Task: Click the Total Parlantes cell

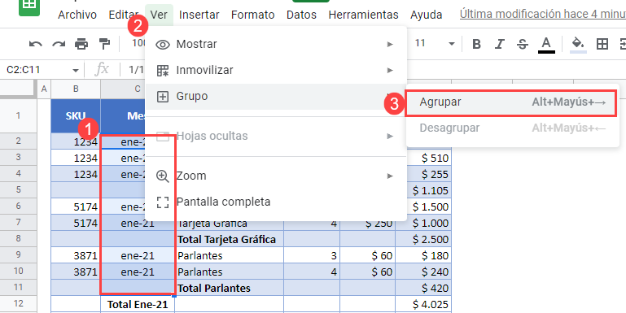Action: 230,289
